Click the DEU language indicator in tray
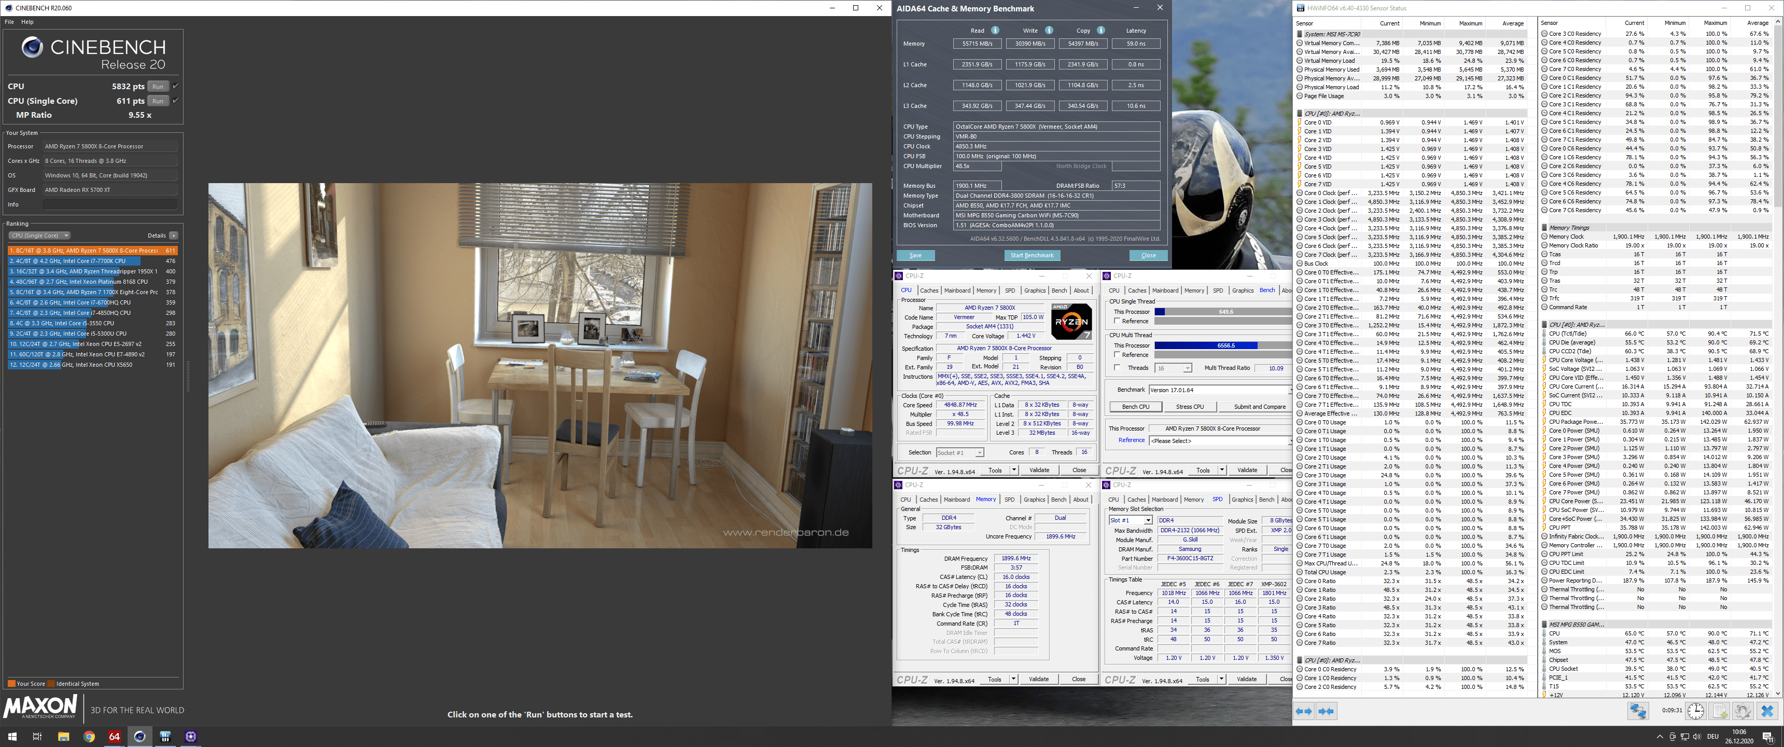This screenshot has height=747, width=1784. pos(1713,737)
